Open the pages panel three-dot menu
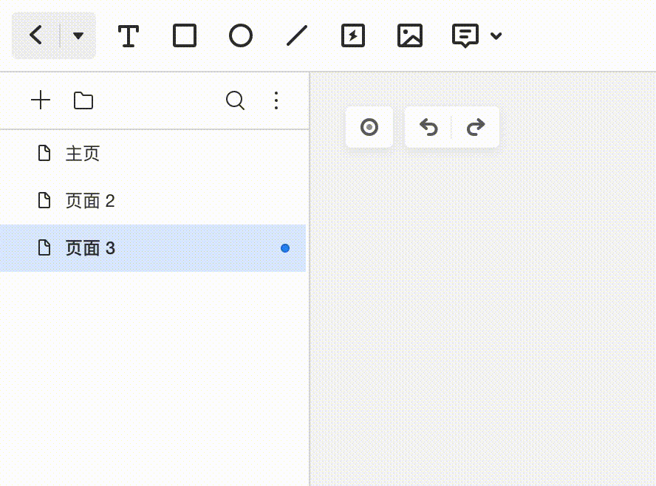 click(276, 100)
